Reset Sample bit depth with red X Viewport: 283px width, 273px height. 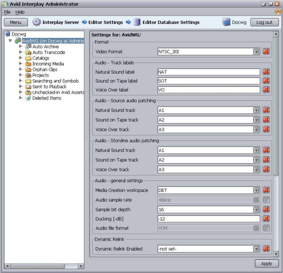(266, 209)
